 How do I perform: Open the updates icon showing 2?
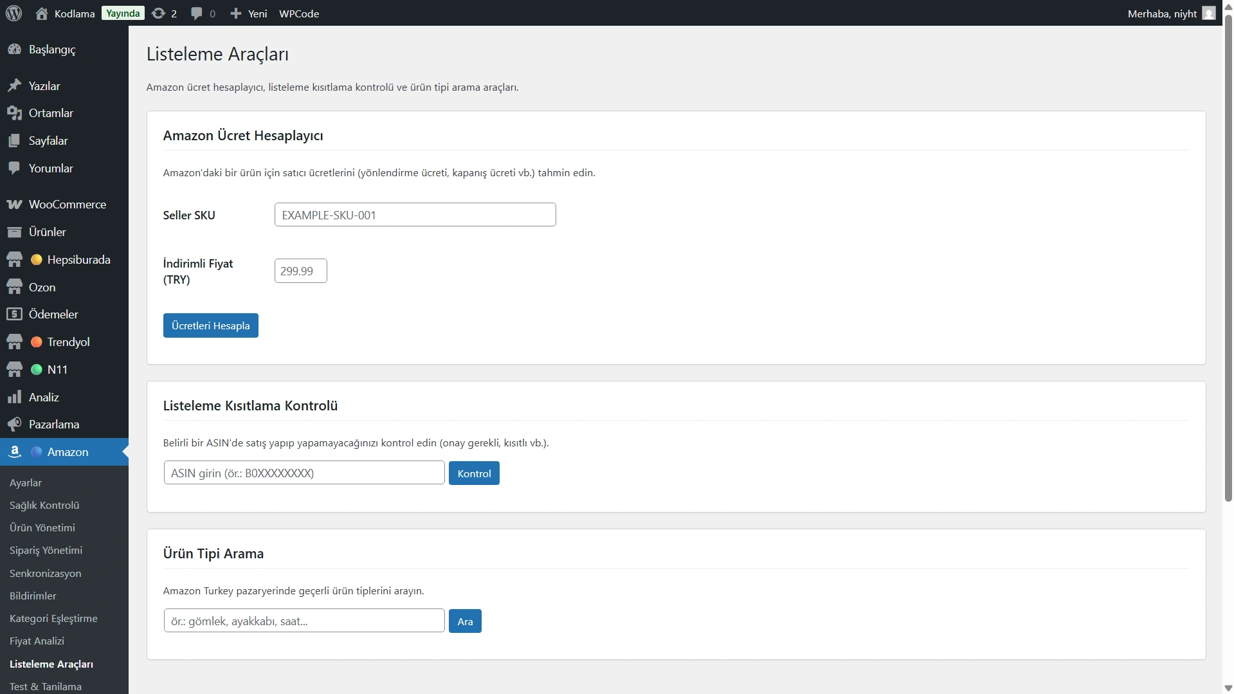pyautogui.click(x=159, y=13)
